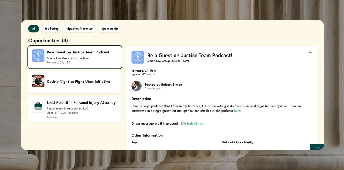This screenshot has width=344, height=170.
Task: Click the Description heading
Action: [141, 99]
